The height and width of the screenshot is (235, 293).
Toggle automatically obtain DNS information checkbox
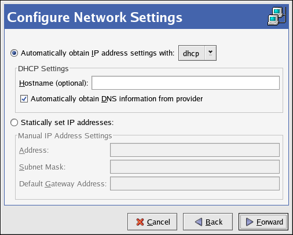(24, 99)
